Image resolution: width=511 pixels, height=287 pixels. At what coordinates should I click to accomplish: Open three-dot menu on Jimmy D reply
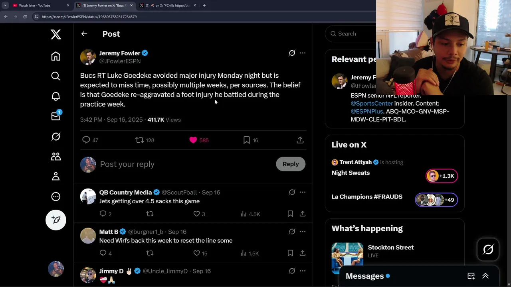[303, 271]
